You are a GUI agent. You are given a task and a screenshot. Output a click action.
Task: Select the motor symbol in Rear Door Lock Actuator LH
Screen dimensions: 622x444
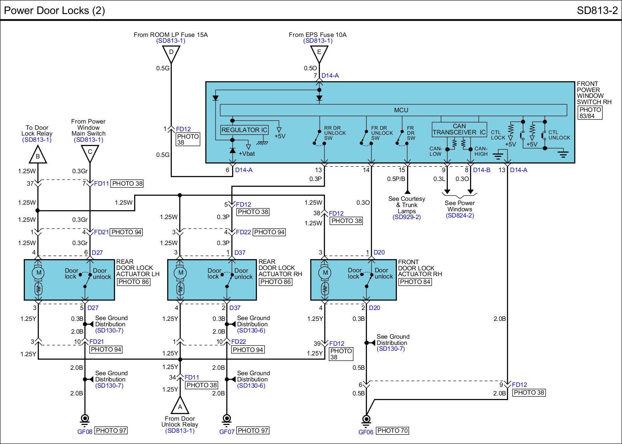coord(38,273)
